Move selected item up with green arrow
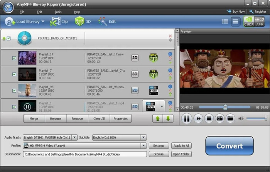Screen dimensions: 270x172 click(x=157, y=118)
